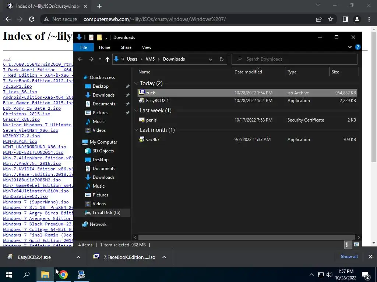Show hidden tray icons chevron
Image resolution: width=377 pixels, height=282 pixels.
(311, 275)
